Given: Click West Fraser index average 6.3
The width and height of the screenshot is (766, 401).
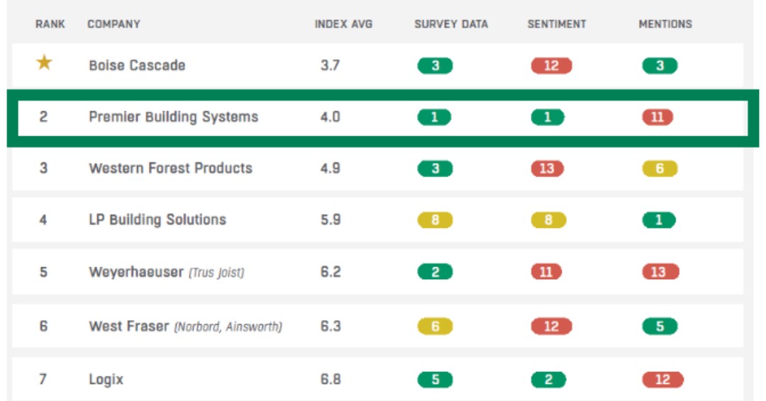Looking at the screenshot, I should point(331,326).
